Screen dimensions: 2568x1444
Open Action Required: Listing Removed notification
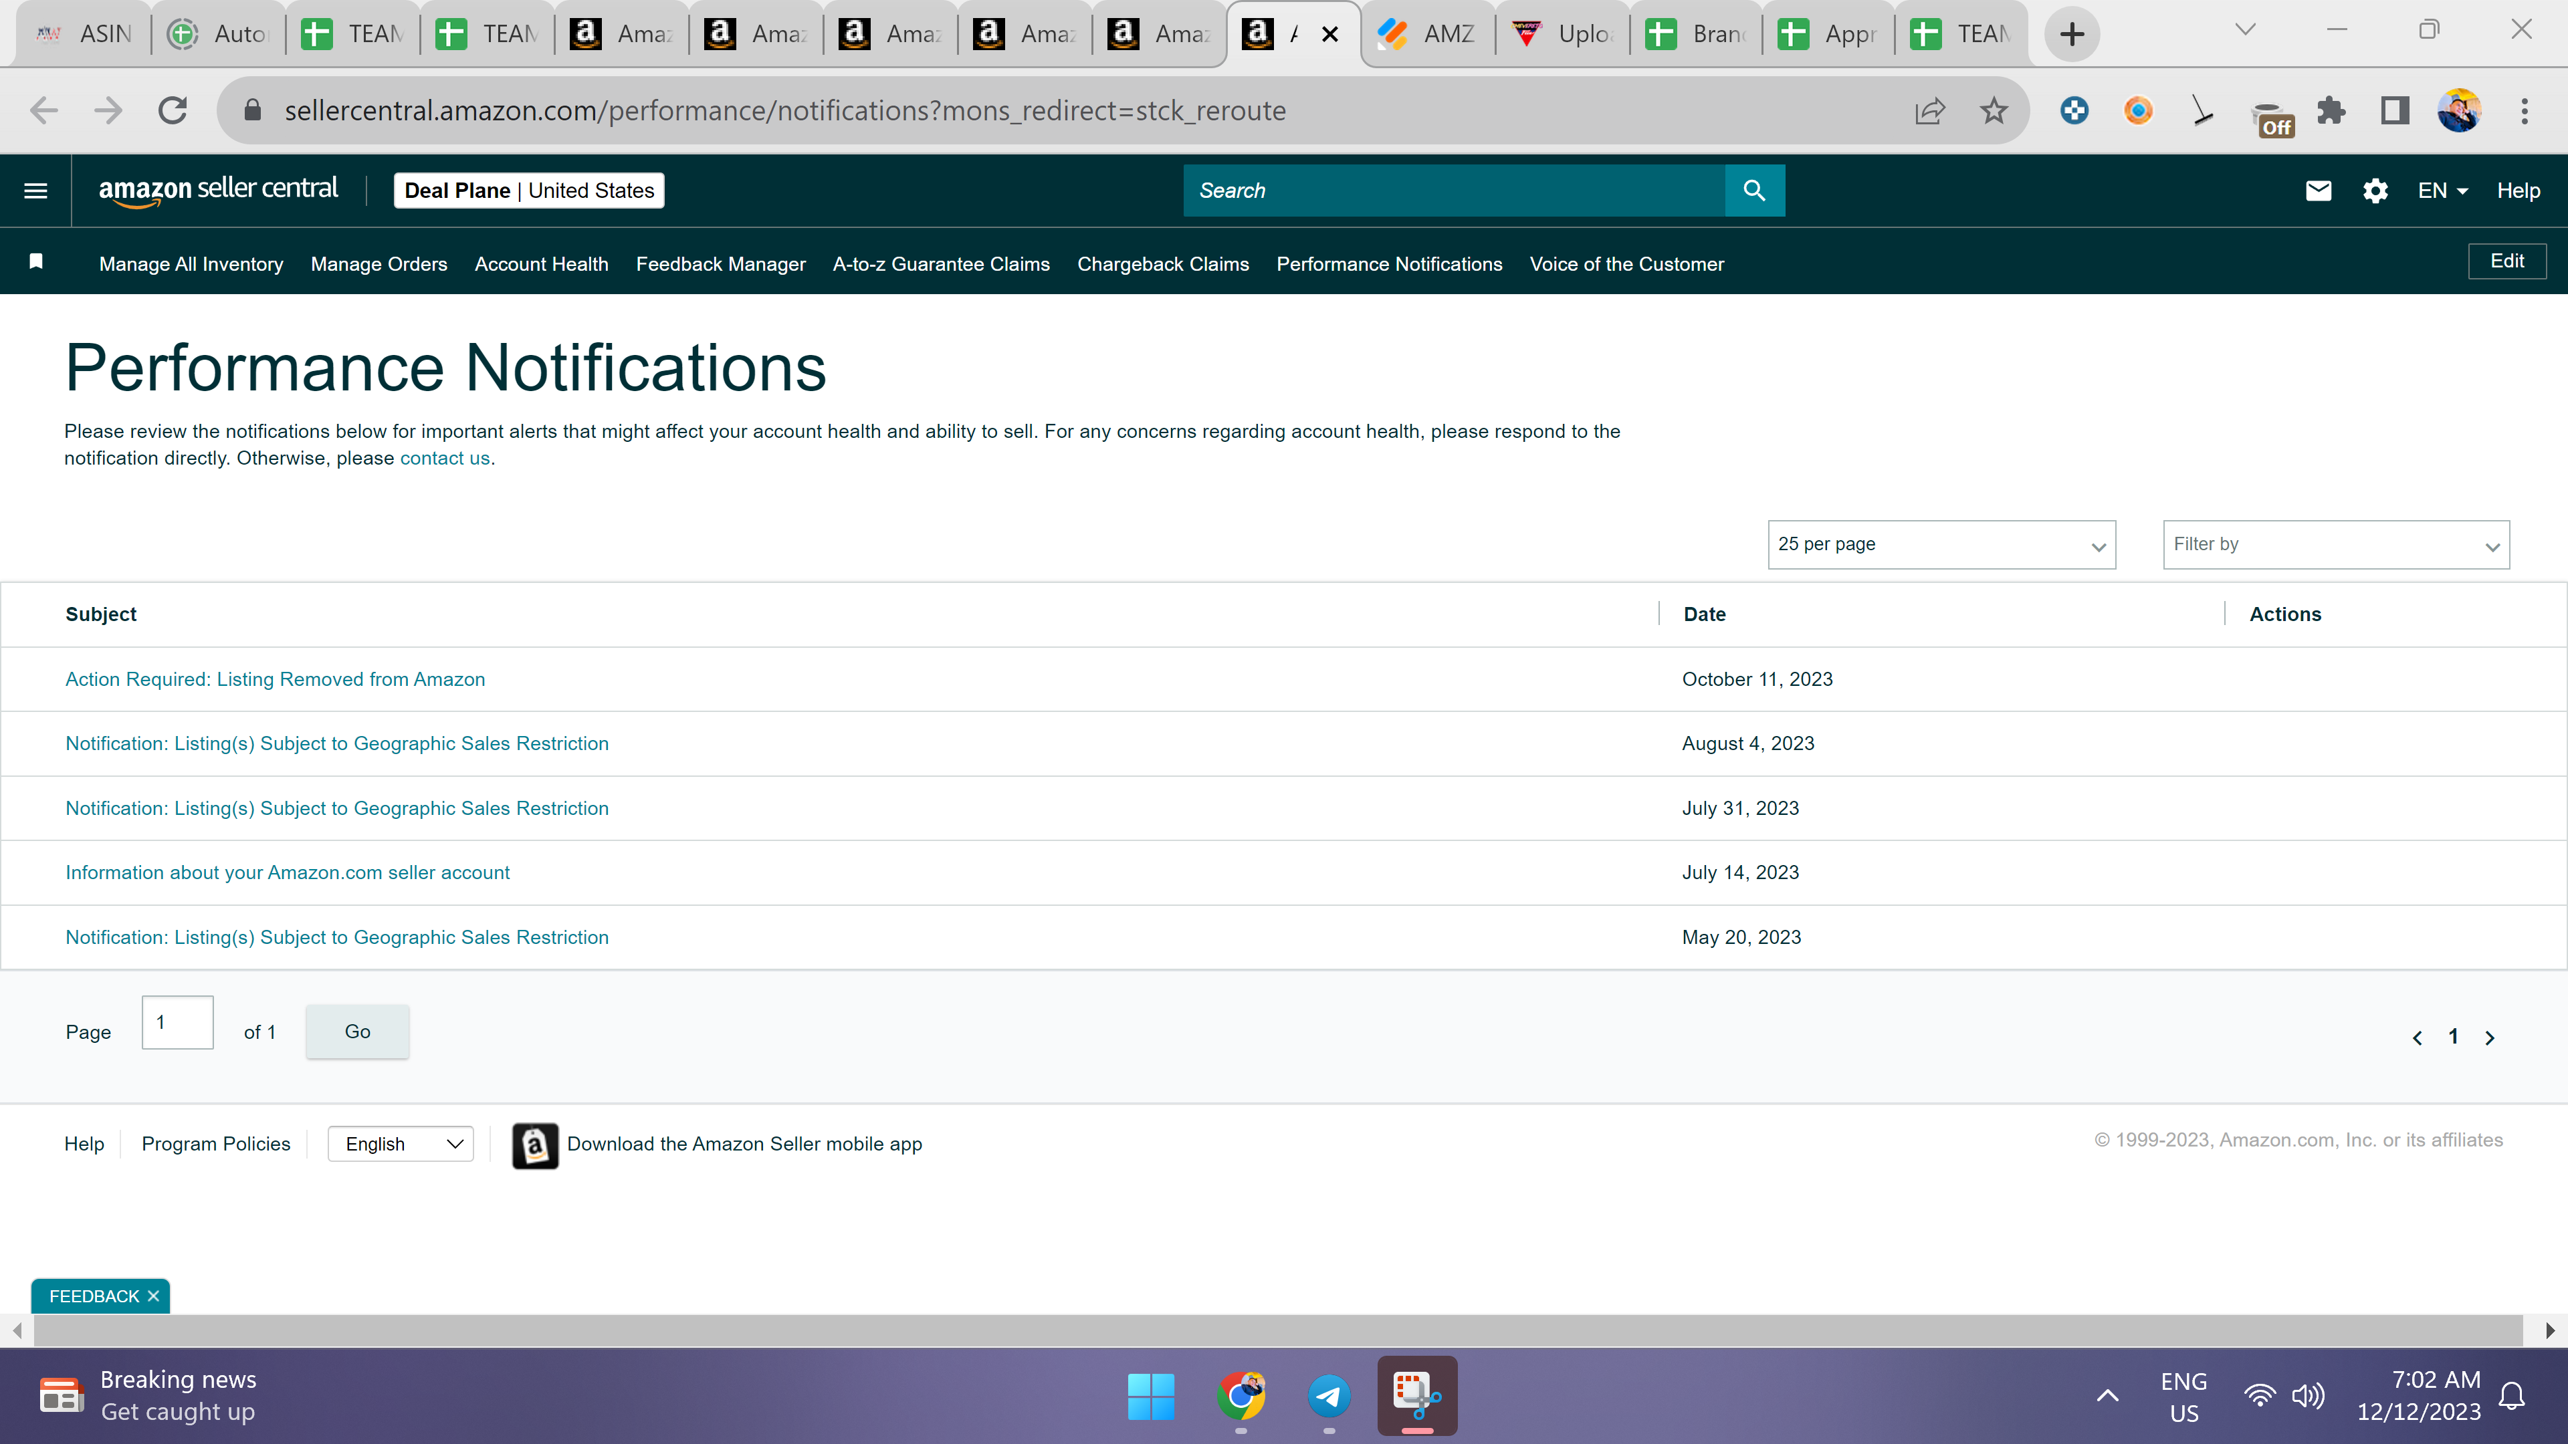275,680
